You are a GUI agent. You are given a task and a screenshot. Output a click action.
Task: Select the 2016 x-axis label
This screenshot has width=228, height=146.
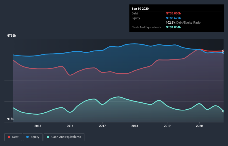tap(70, 126)
